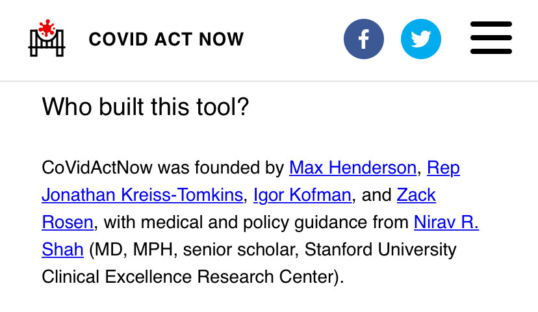Share the page via Facebook icon

pyautogui.click(x=364, y=39)
